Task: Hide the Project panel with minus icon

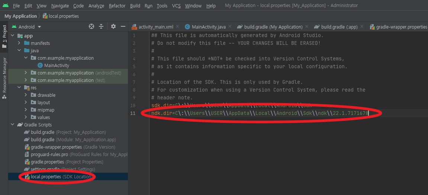Action: [123, 26]
